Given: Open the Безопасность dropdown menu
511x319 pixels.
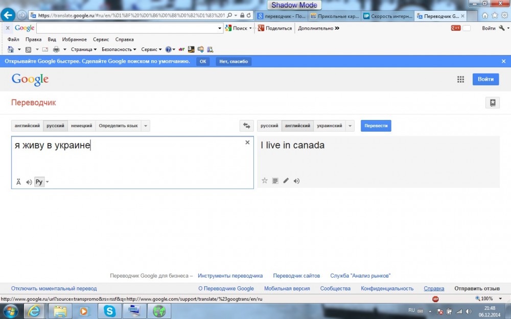Looking at the screenshot, I should 119,50.
